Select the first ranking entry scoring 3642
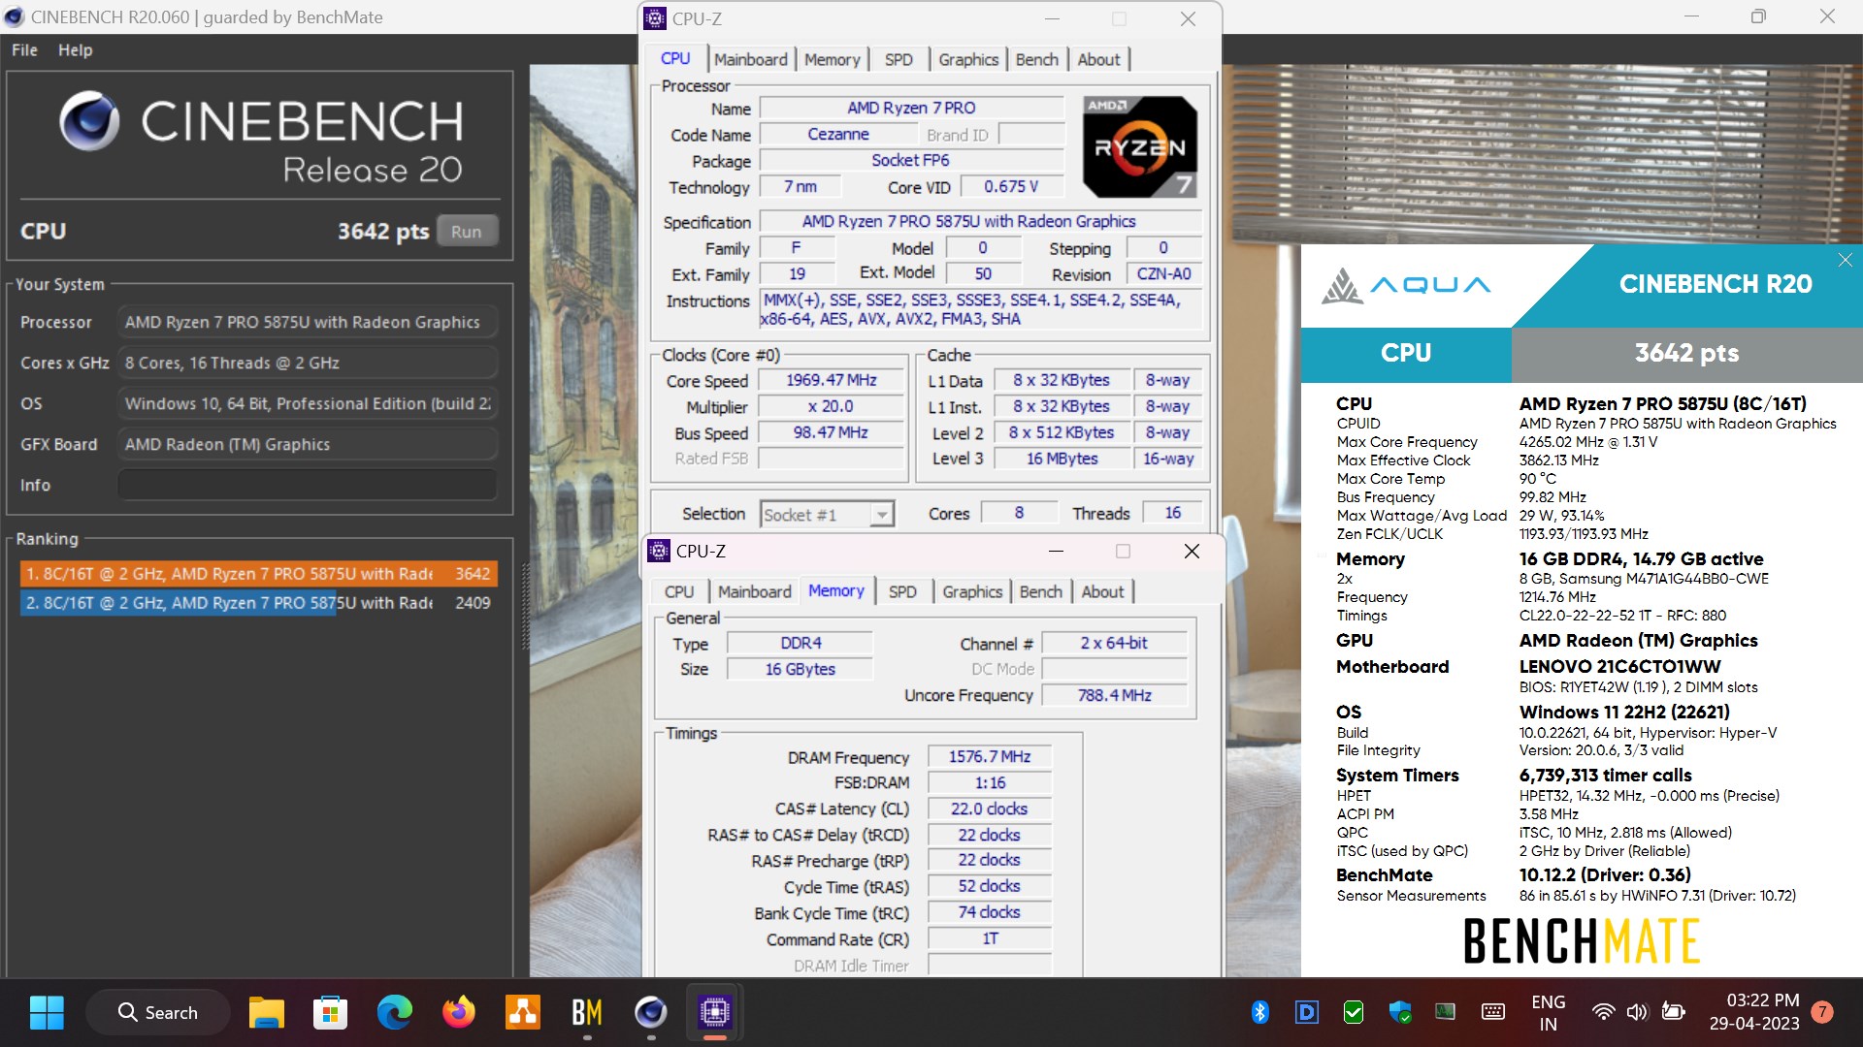The width and height of the screenshot is (1863, 1047). 258,574
